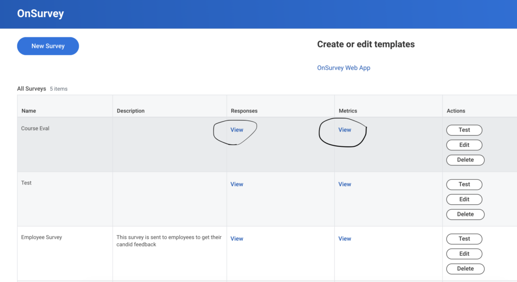Select the Name column header
Screen dimensions: 517x282
[29, 111]
